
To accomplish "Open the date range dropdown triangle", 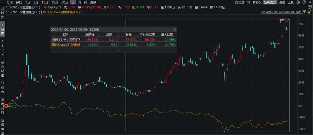I will pos(304,12).
